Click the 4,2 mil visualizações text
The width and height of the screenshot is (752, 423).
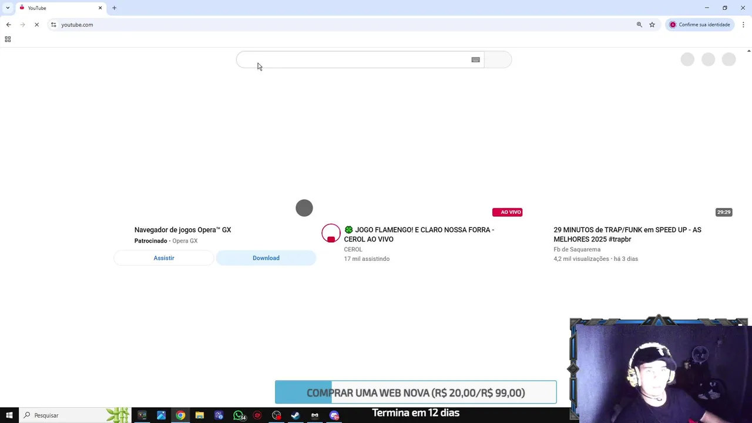tap(581, 259)
